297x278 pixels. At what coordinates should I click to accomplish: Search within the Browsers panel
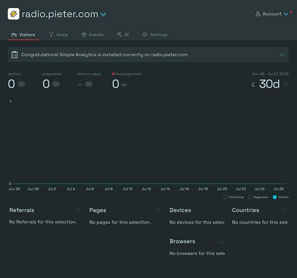coord(221,241)
